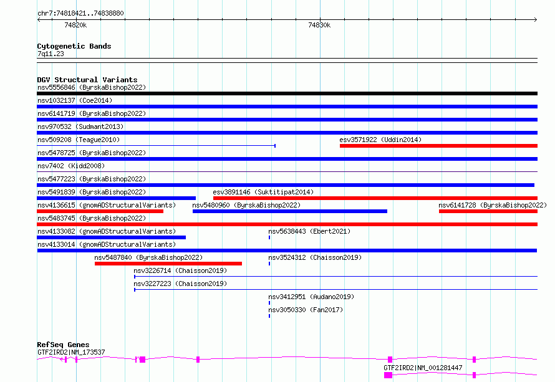Click the Cytogenetic Bands track heading
Screen dimensions: 555x382
coord(74,46)
